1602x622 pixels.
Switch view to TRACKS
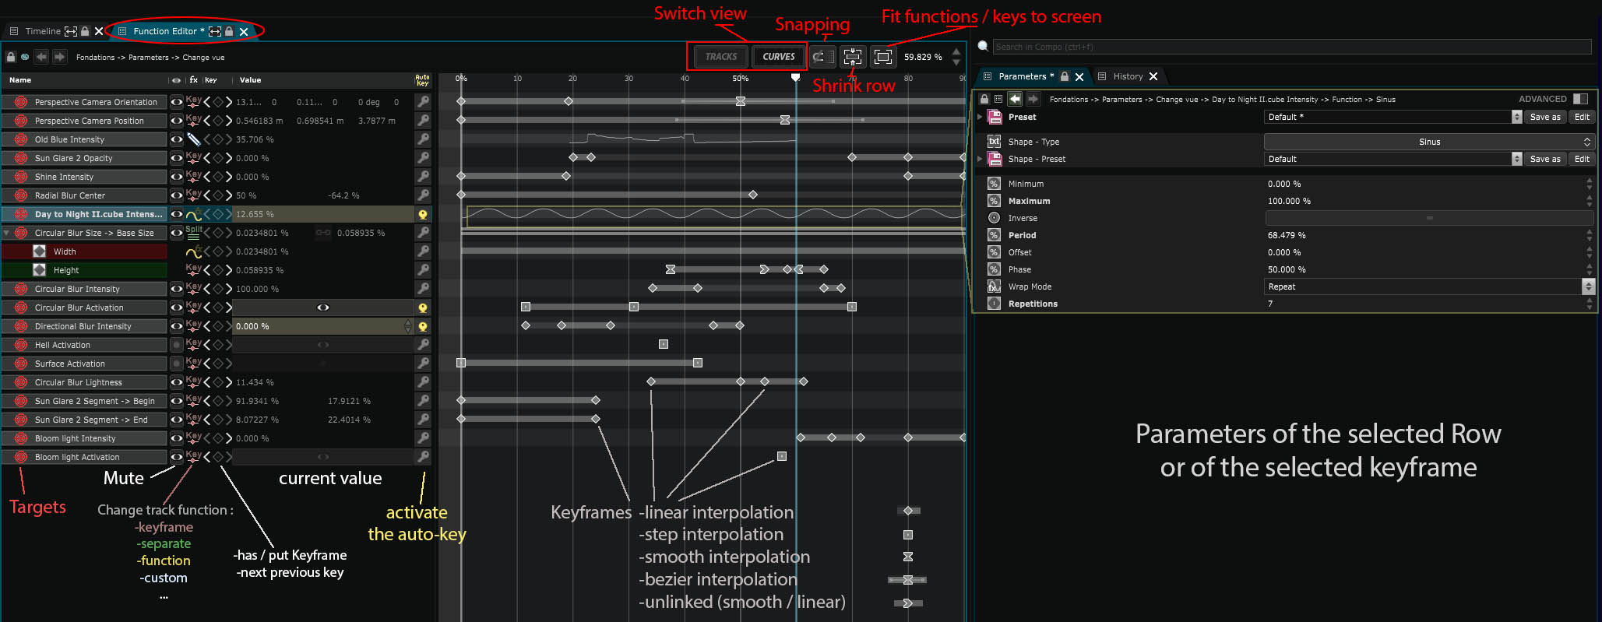[720, 57]
